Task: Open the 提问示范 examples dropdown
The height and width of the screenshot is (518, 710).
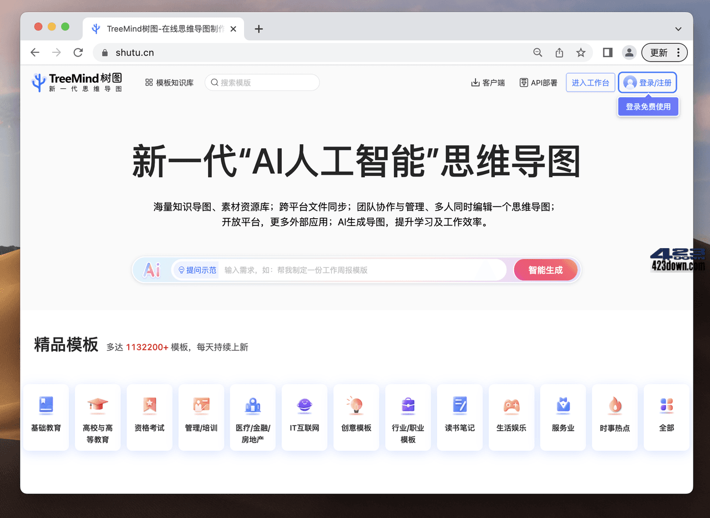Action: 195,269
